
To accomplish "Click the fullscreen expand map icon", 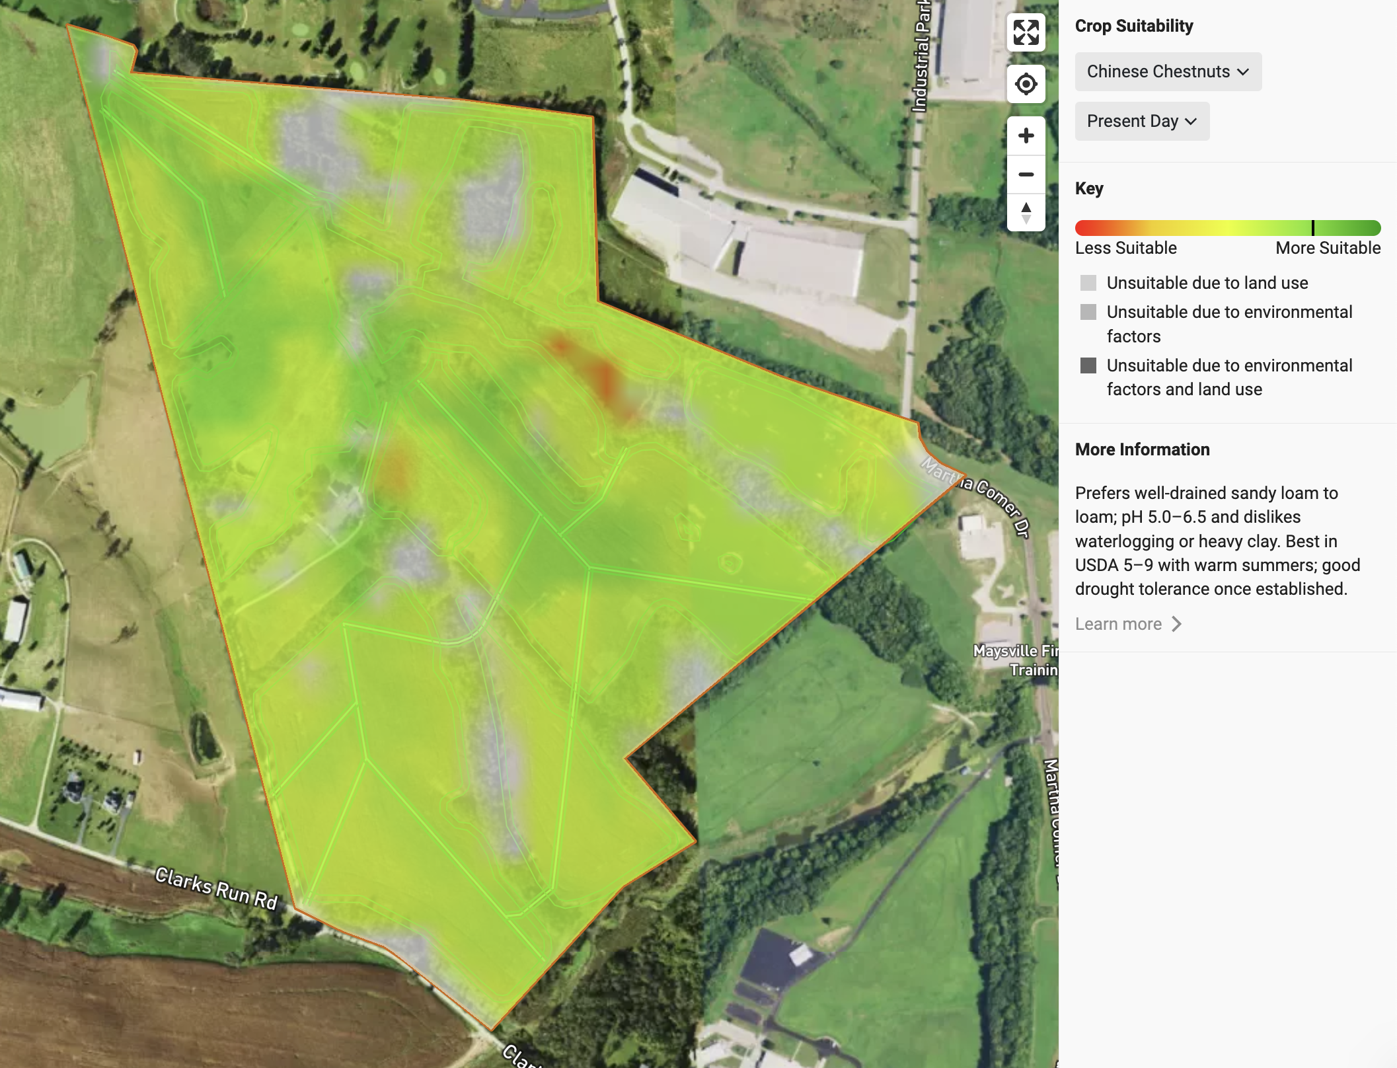I will pyautogui.click(x=1026, y=32).
